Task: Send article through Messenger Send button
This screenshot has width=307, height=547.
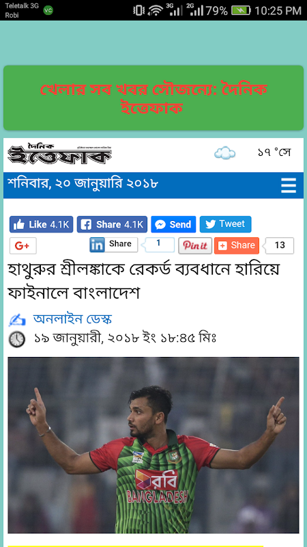Action: [173, 224]
